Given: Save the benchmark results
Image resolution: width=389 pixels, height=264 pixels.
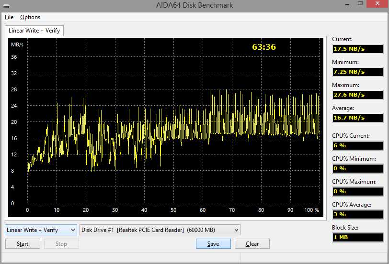Looking at the screenshot, I should pyautogui.click(x=213, y=244).
